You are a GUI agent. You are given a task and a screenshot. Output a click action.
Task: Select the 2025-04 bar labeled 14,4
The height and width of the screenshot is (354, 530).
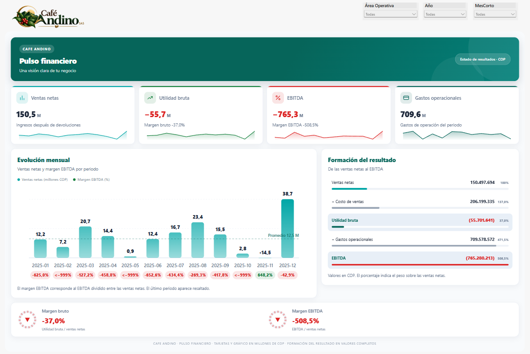[108, 247]
